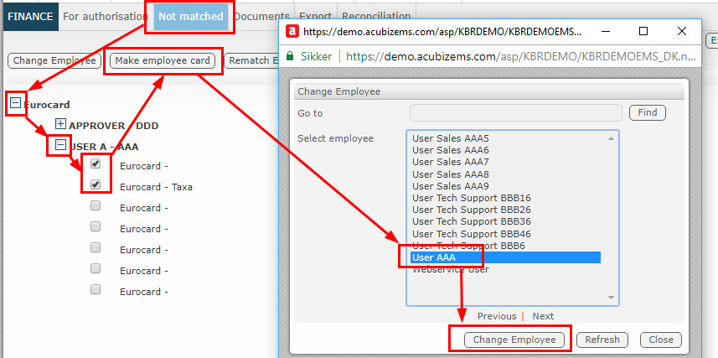Expand the APPROVER - DDD node
Screen dimensions: 718x358
[x=60, y=124]
